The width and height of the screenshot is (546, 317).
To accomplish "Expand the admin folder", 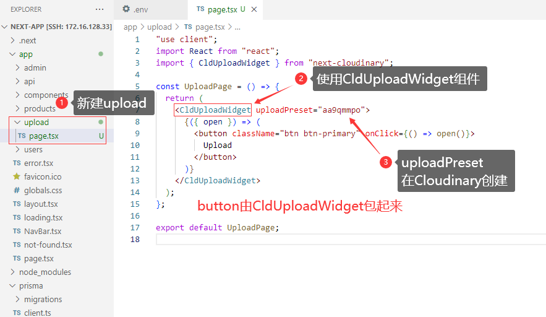I will click(17, 67).
